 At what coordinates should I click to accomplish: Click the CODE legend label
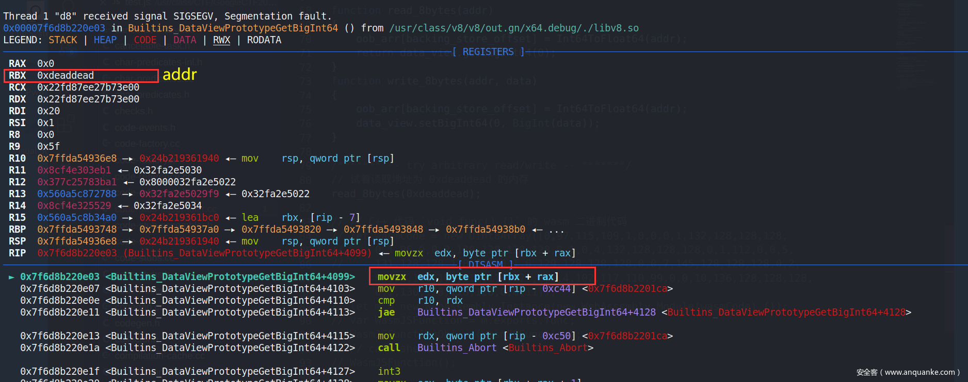[x=145, y=40]
